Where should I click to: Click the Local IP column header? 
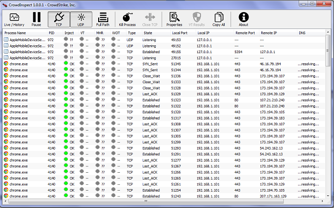[215, 33]
